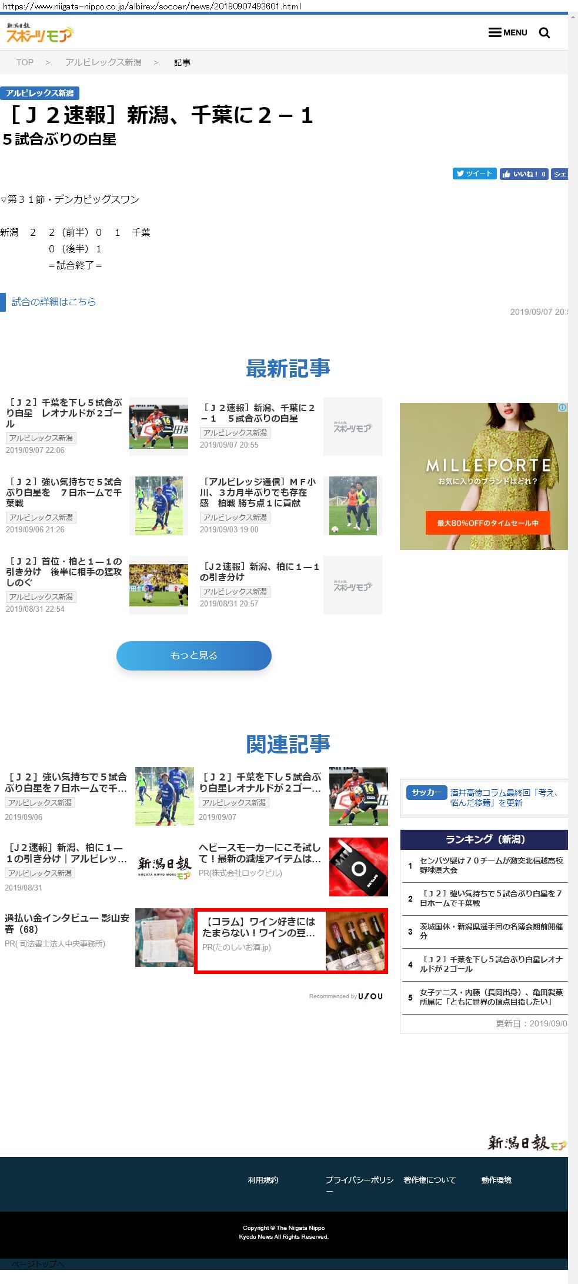
Task: Open 試合の詳細はこちら link
Action: pyautogui.click(x=54, y=302)
